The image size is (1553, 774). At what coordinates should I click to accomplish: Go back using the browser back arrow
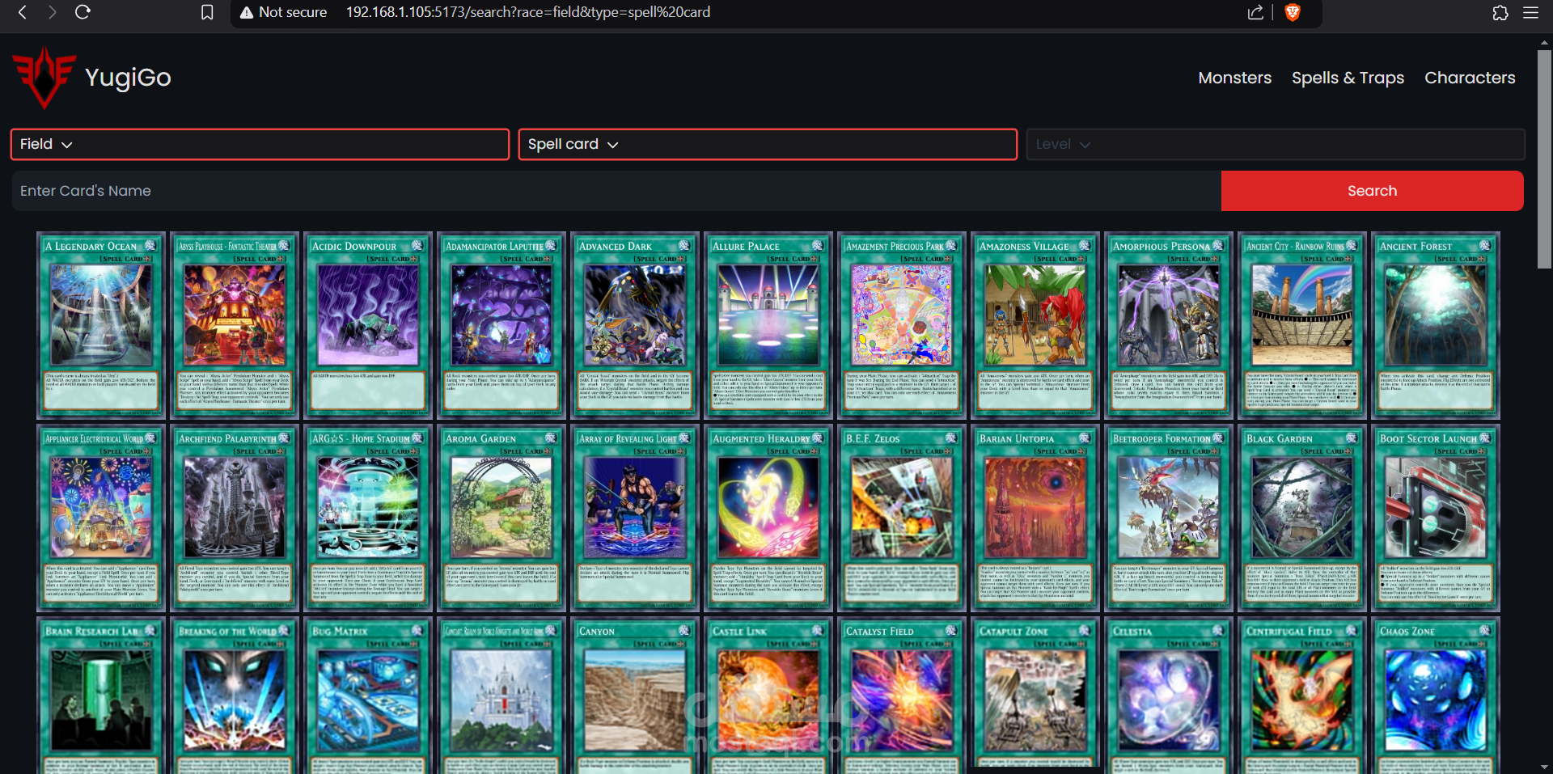pyautogui.click(x=23, y=12)
